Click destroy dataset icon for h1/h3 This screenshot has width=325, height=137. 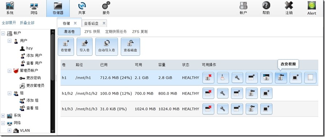pos(208,109)
